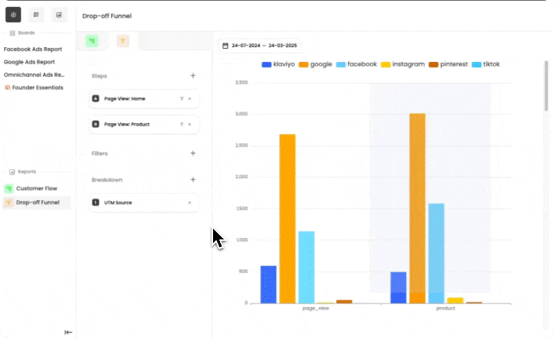Switch to the orange Drop-off Funnel tab icon
Image resolution: width=553 pixels, height=338 pixels.
123,41
